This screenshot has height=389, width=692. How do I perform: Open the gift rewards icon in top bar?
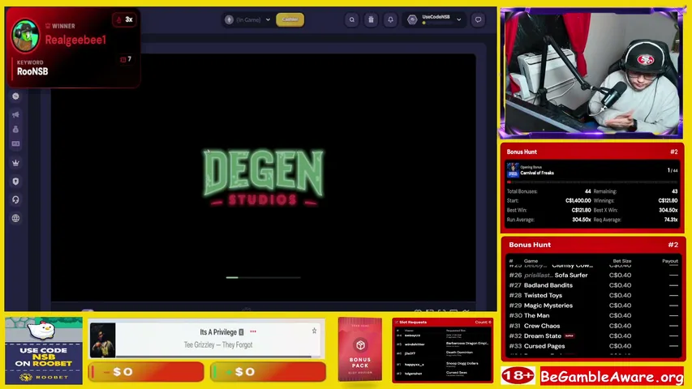(x=372, y=19)
